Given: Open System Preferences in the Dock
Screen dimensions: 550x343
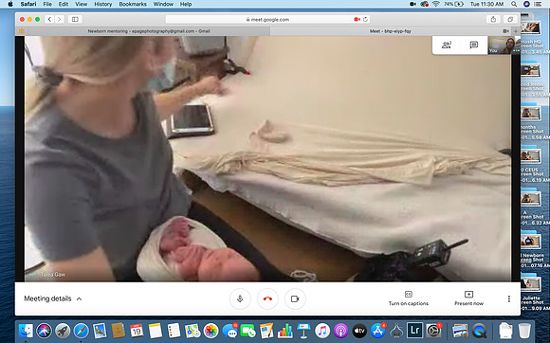Looking at the screenshot, I should (433, 331).
